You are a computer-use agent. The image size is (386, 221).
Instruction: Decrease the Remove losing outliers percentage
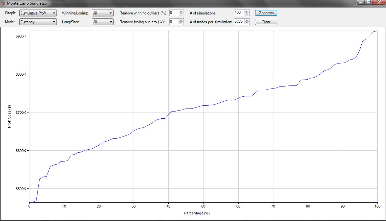181,23
